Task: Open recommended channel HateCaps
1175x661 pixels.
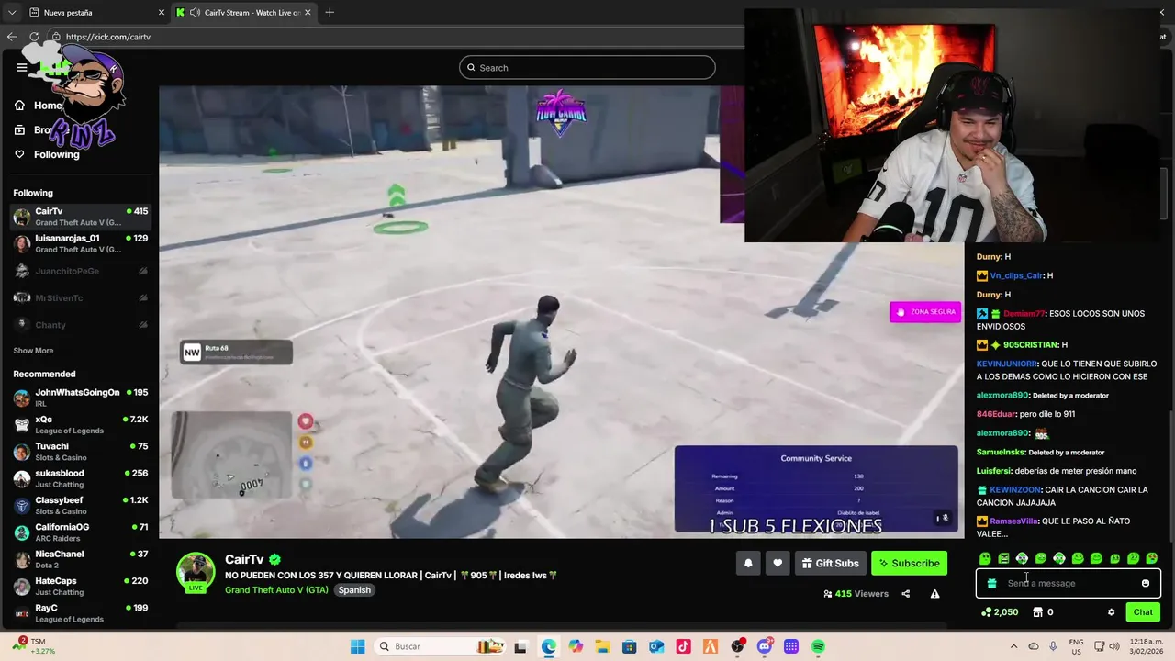Action: coord(81,586)
